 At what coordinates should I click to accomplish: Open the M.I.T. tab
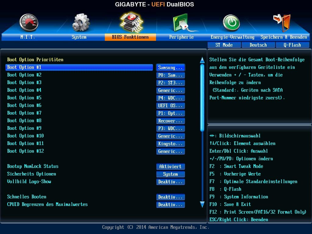[28, 37]
